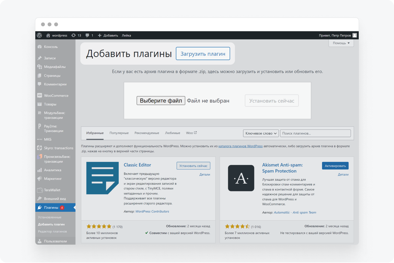The image size is (394, 263).
Task: Open Детали link for Akismet
Action: coord(343,175)
